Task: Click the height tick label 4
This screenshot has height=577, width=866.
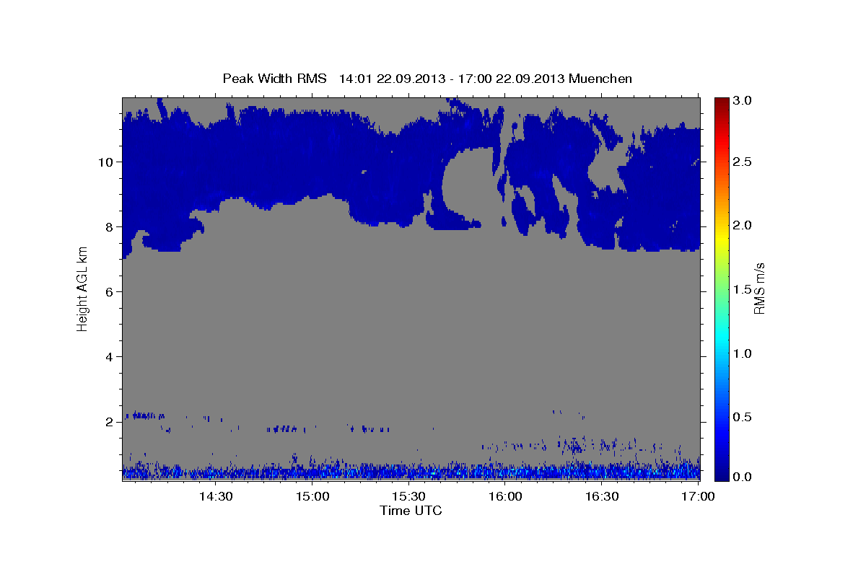Action: click(x=110, y=356)
